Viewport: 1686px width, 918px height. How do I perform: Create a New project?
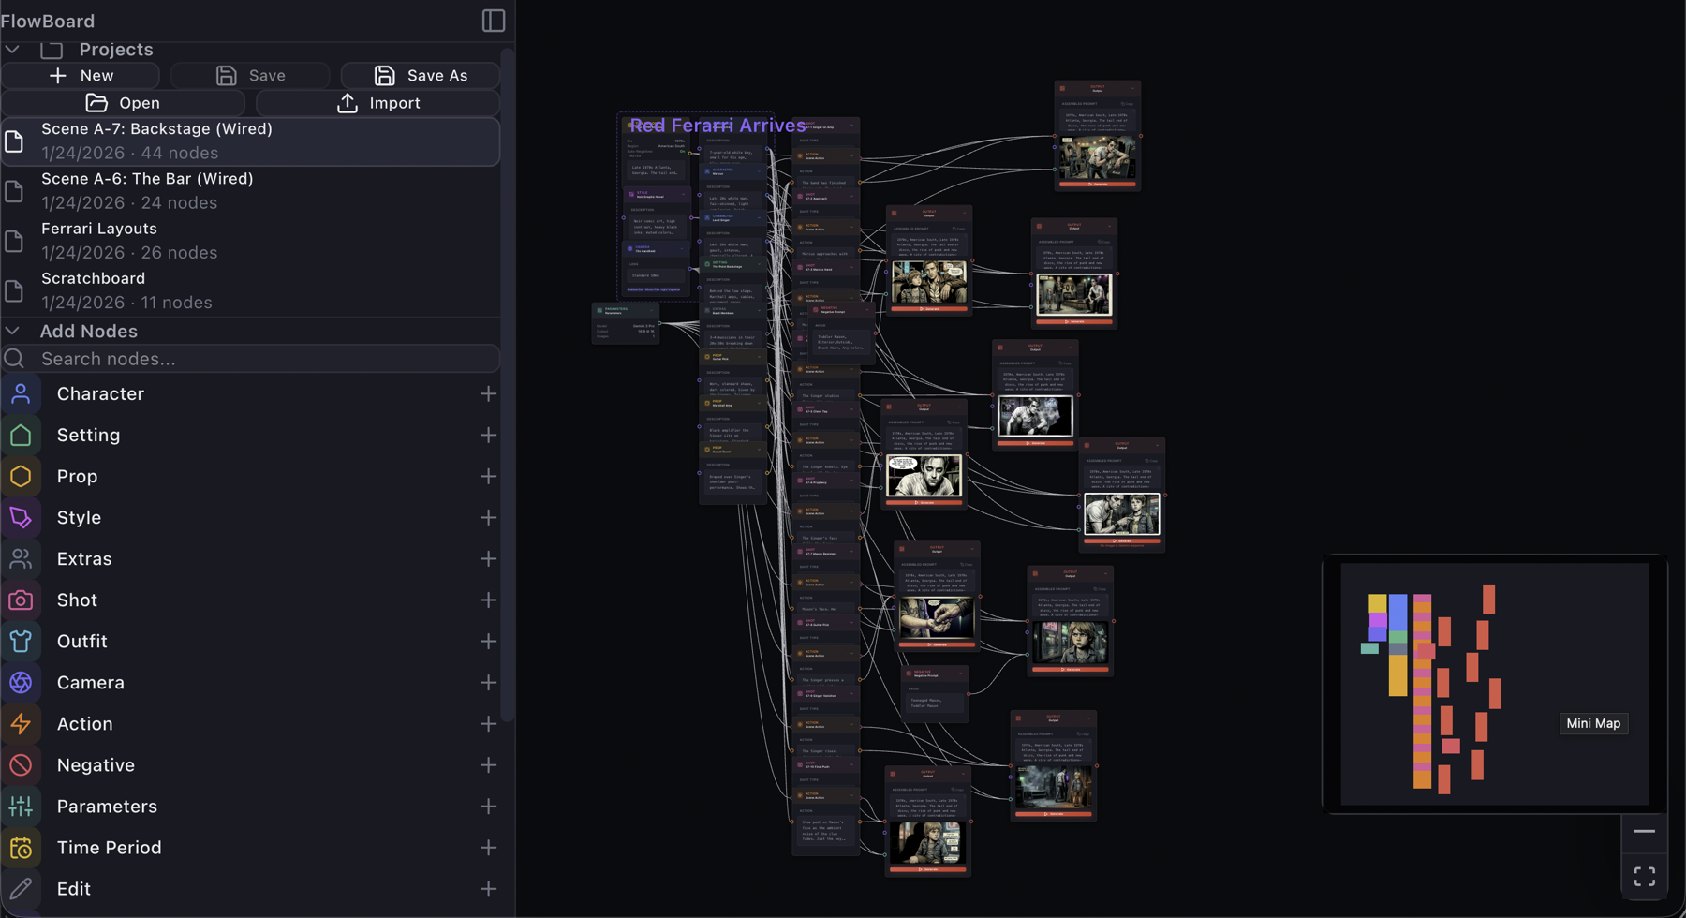[81, 75]
